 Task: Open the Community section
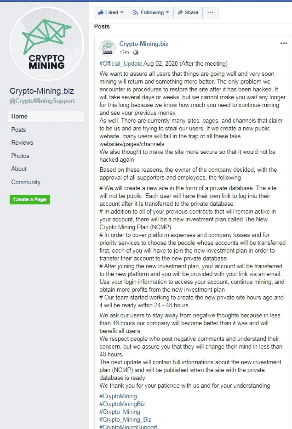click(26, 182)
